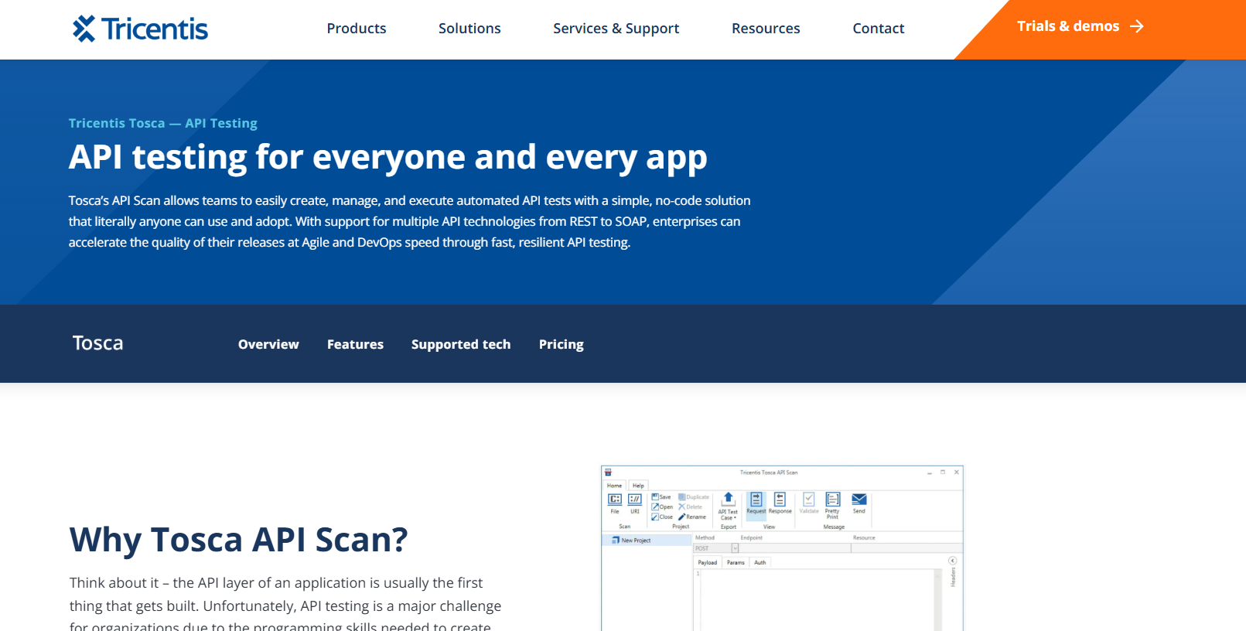Select the Home ribbon tab in API Scan

614,486
